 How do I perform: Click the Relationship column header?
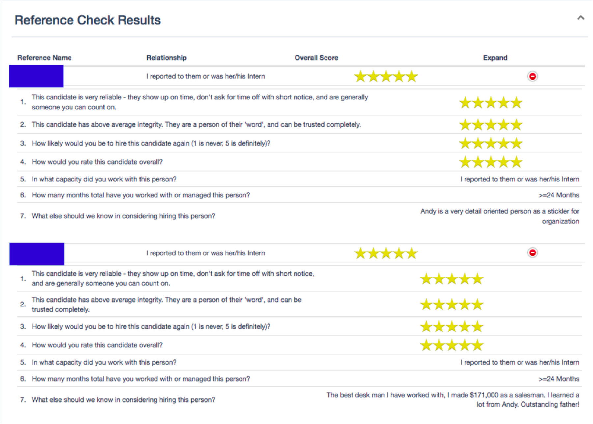pyautogui.click(x=166, y=58)
